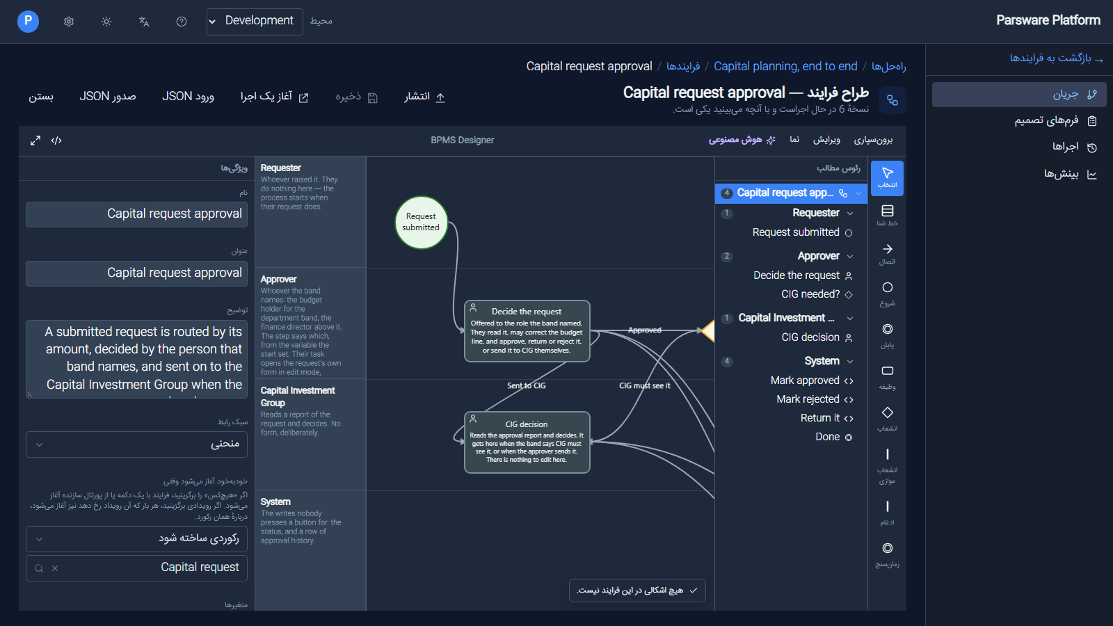Go to بینش‌ها in the sidebar
This screenshot has width=1113, height=626.
(1019, 175)
